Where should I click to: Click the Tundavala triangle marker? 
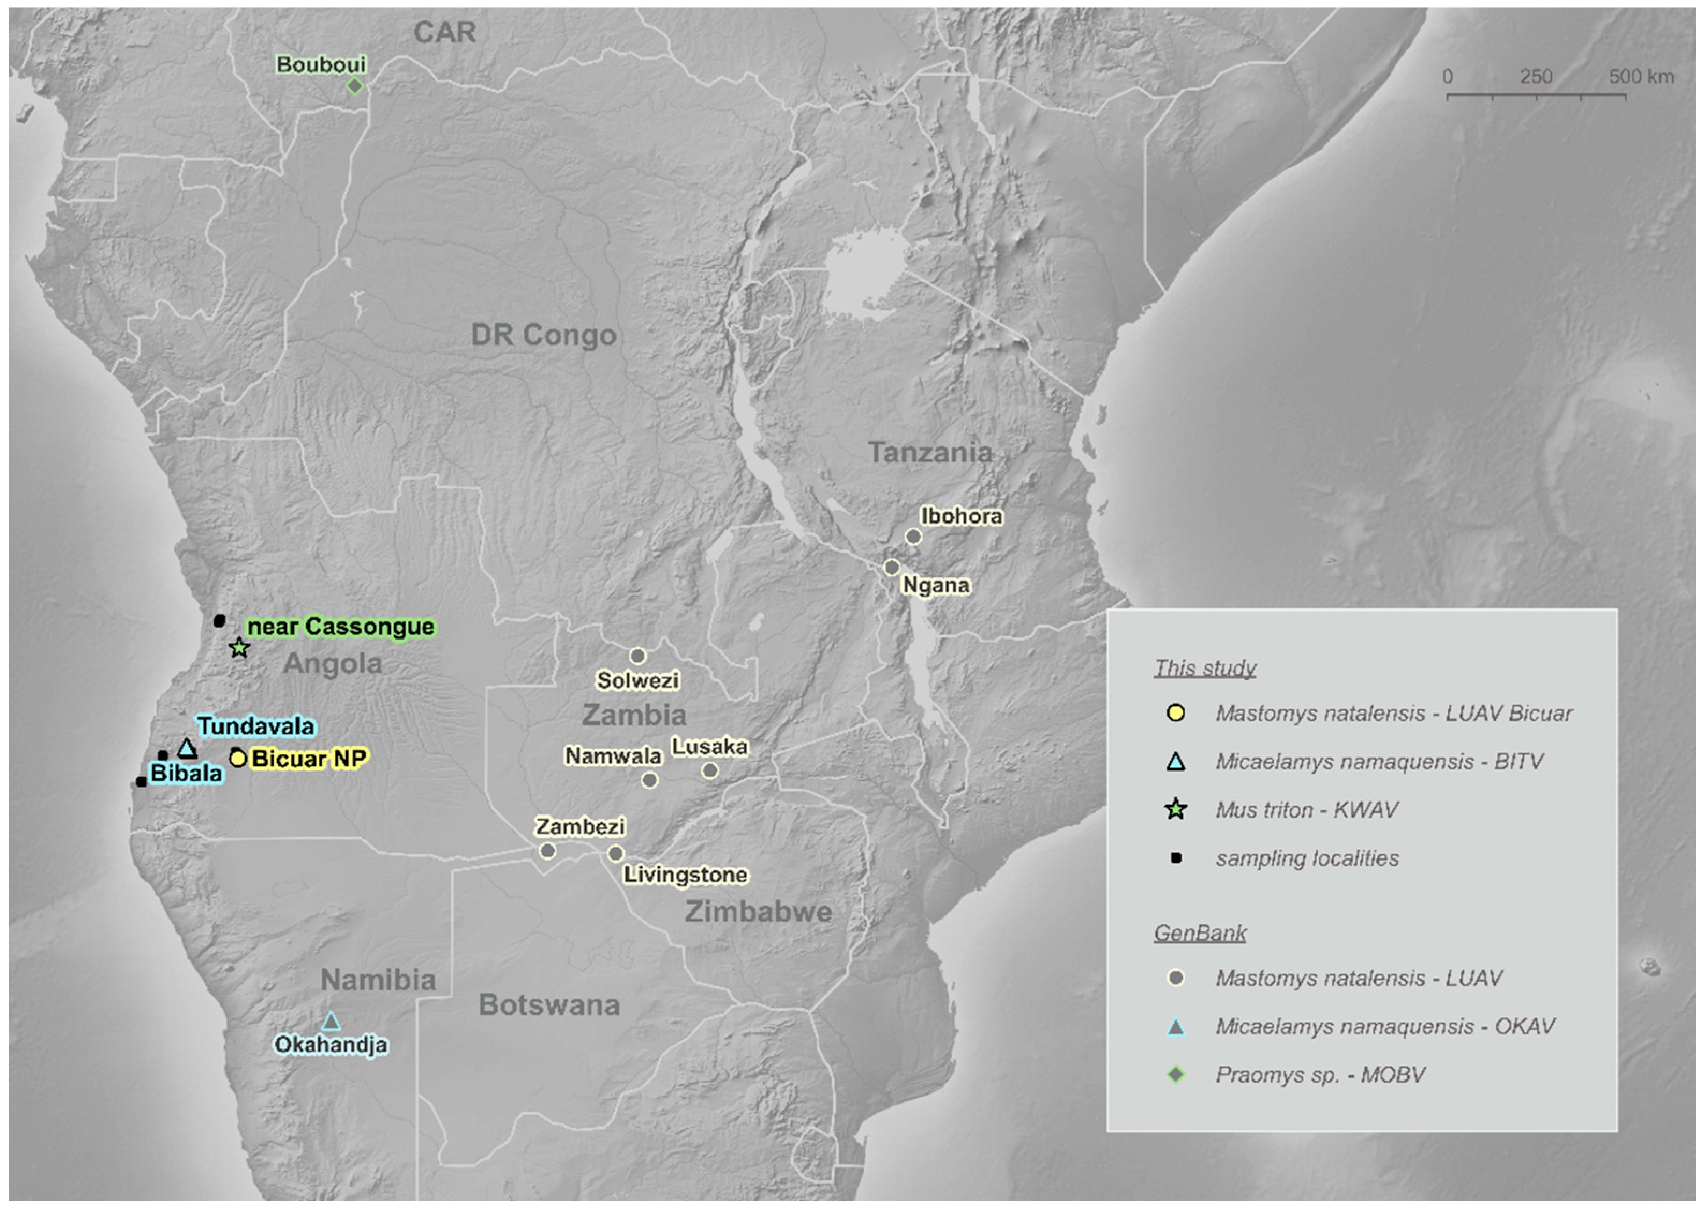187,748
